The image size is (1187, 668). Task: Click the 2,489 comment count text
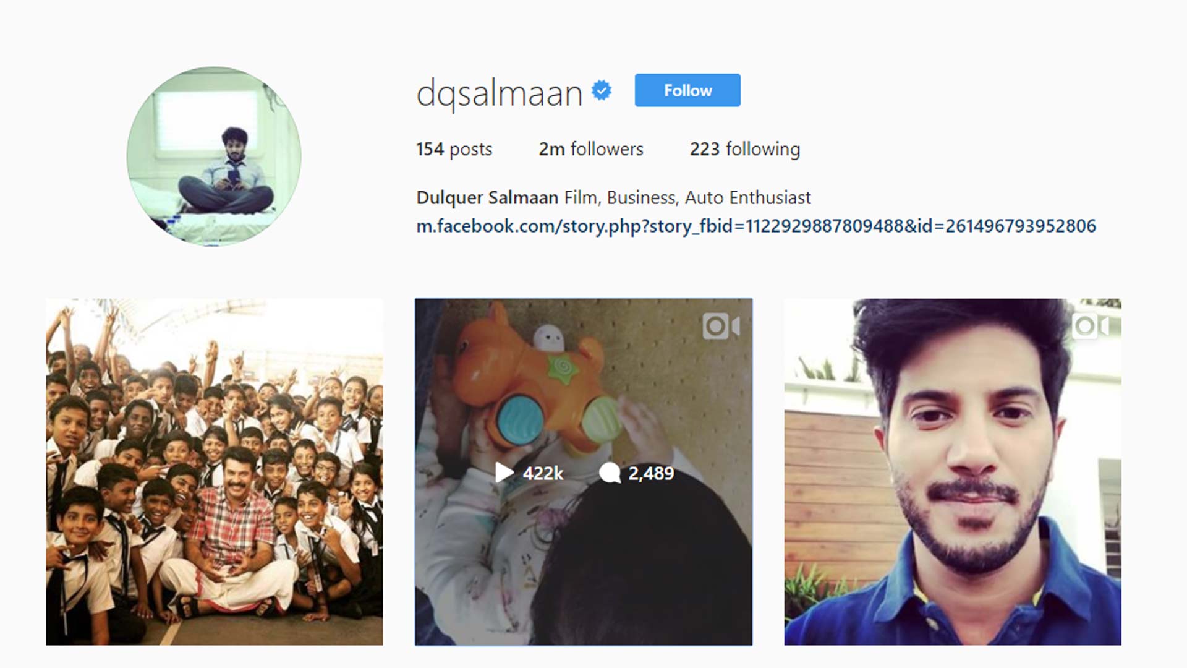pyautogui.click(x=651, y=473)
